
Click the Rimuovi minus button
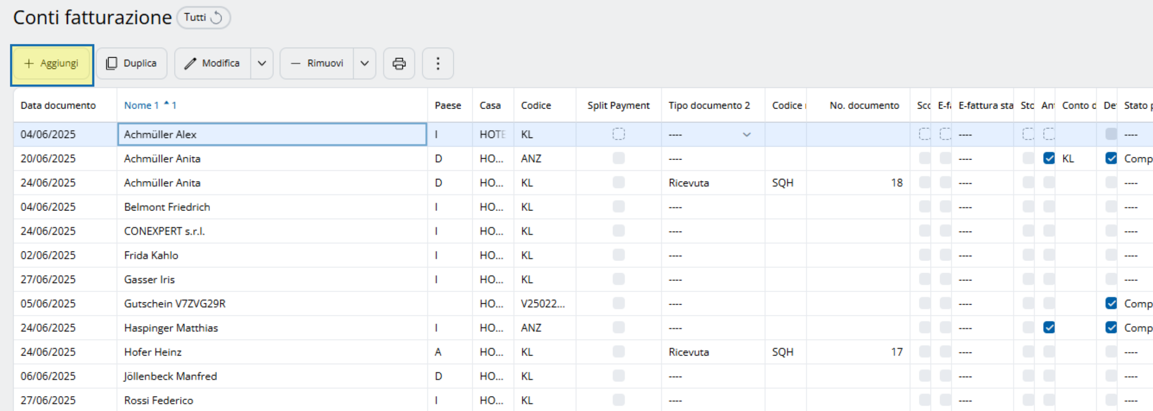pyautogui.click(x=317, y=63)
